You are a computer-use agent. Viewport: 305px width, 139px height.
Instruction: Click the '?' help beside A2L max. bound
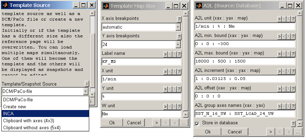point(293,54)
